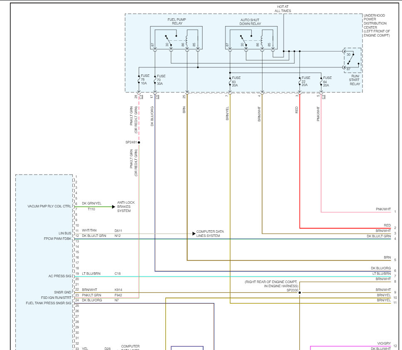Click the FPCM PWM FDBK pin label
Image resolution: width=402 pixels, height=350 pixels.
click(57, 239)
